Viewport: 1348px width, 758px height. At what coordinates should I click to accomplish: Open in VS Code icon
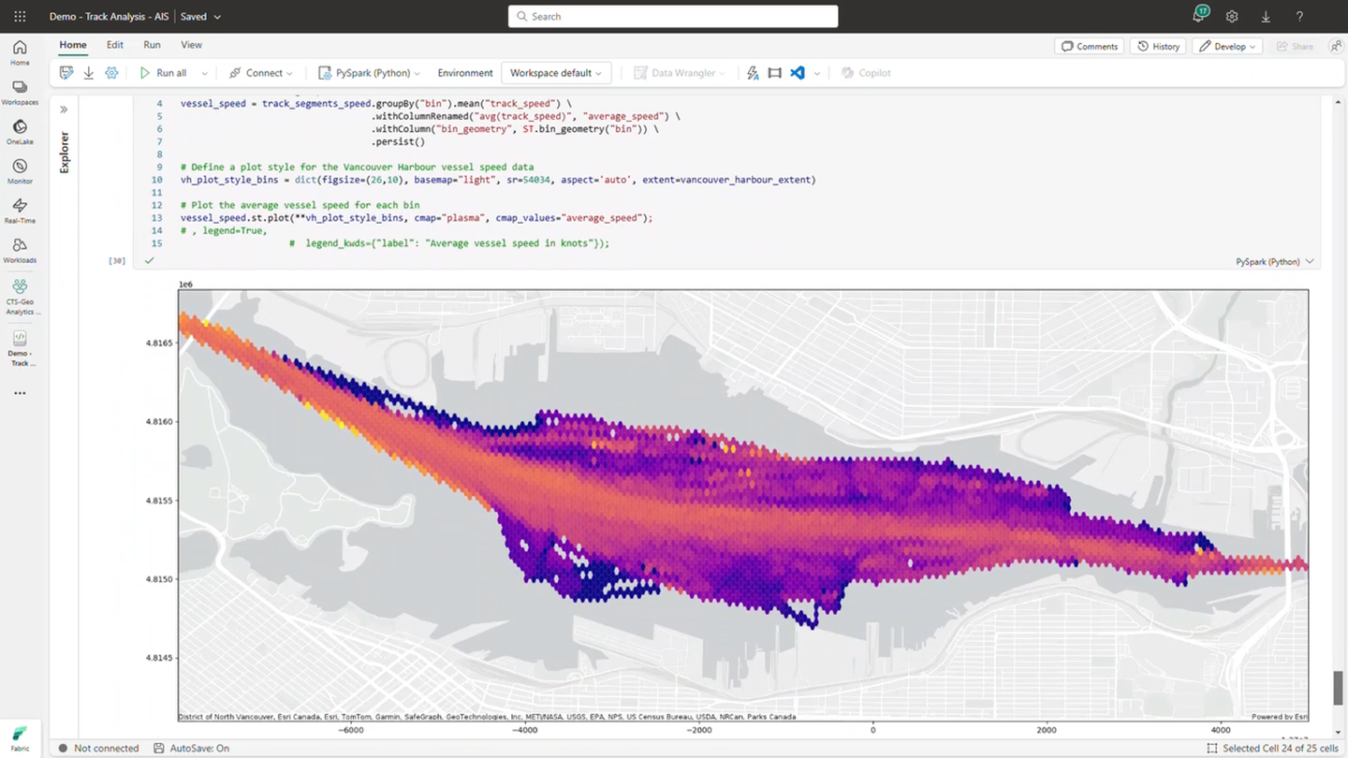click(798, 73)
